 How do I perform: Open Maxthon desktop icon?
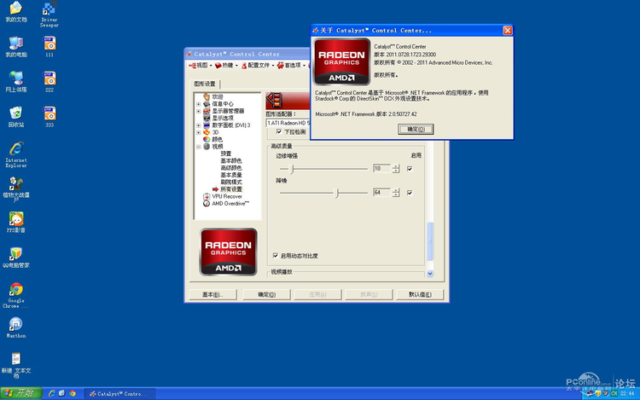coord(16,328)
